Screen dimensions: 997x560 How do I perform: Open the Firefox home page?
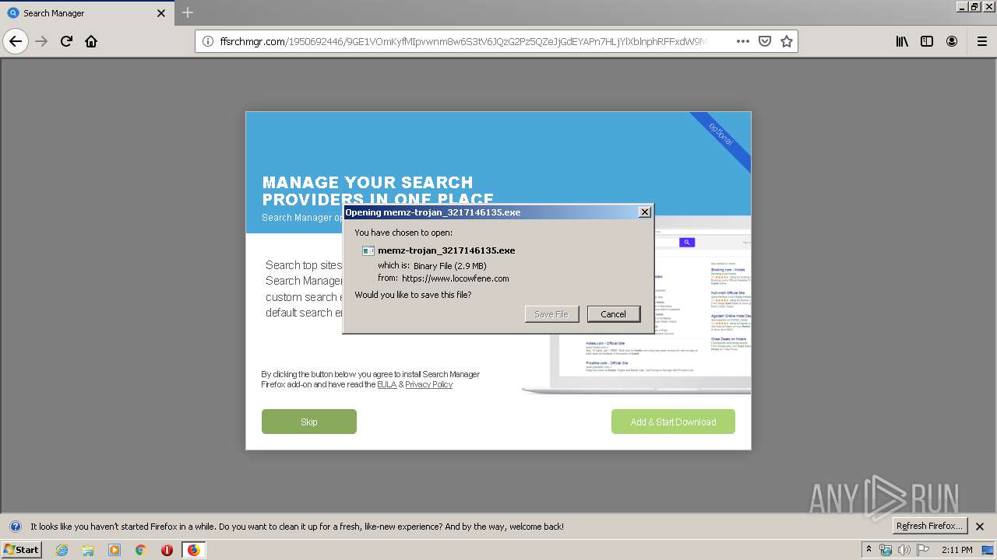point(91,41)
